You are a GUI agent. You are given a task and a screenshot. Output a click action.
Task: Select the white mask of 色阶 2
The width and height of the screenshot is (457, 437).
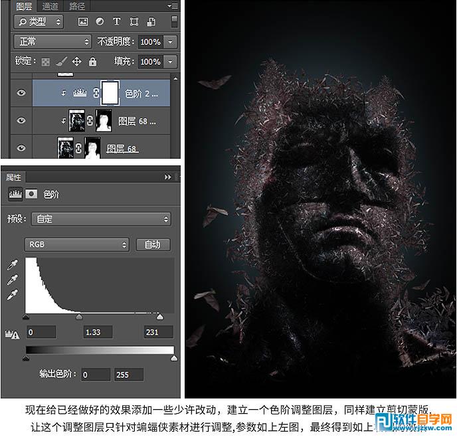click(x=110, y=93)
